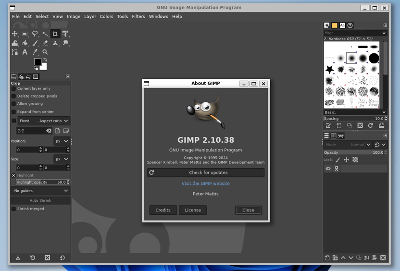The image size is (400, 271).
Task: Open the Device Status tab
Action: (x=21, y=76)
